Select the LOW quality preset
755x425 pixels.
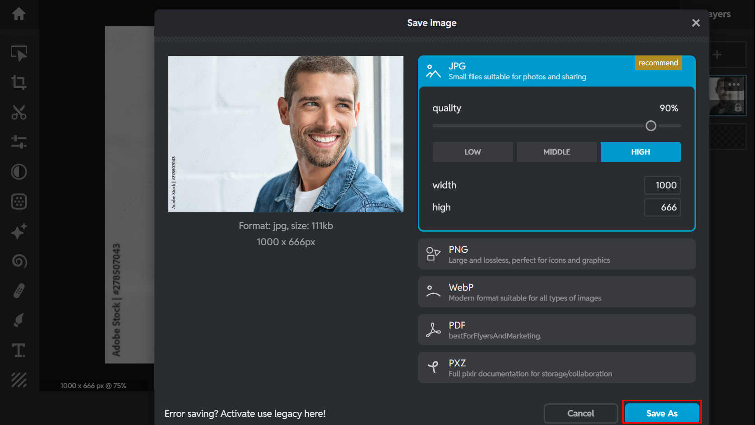tap(472, 152)
